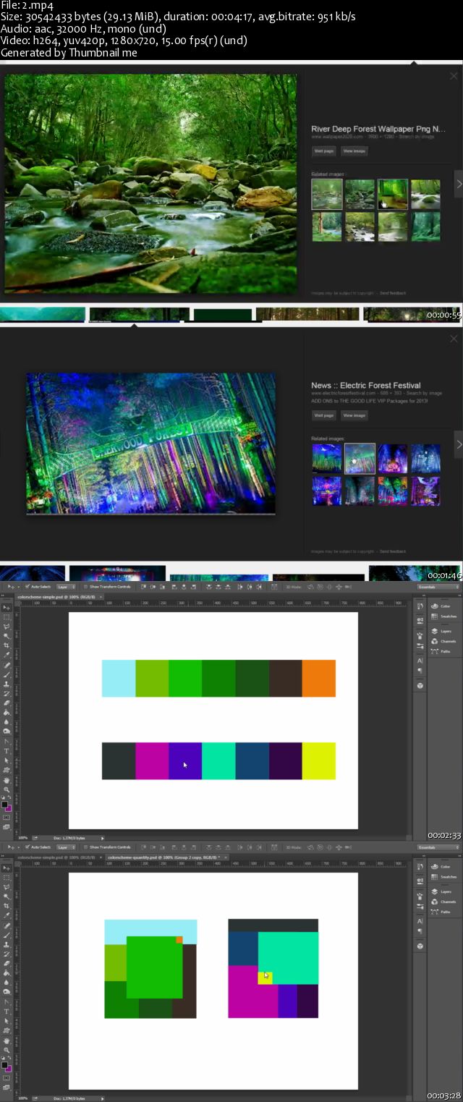Image resolution: width=463 pixels, height=1102 pixels.
Task: Open Paths panel in color strips Photoshop frame
Action: (x=441, y=651)
